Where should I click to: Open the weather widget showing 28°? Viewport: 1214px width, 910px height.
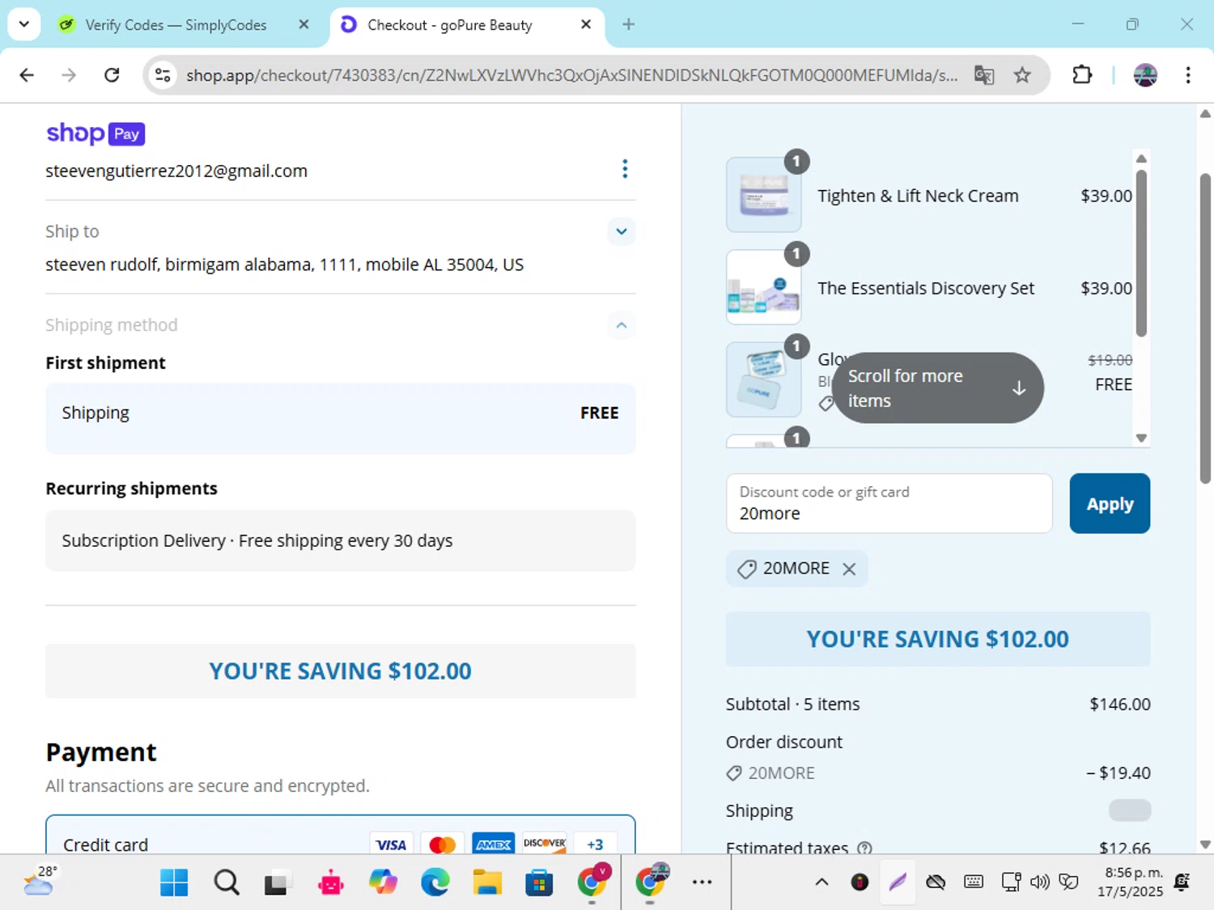pos(40,882)
